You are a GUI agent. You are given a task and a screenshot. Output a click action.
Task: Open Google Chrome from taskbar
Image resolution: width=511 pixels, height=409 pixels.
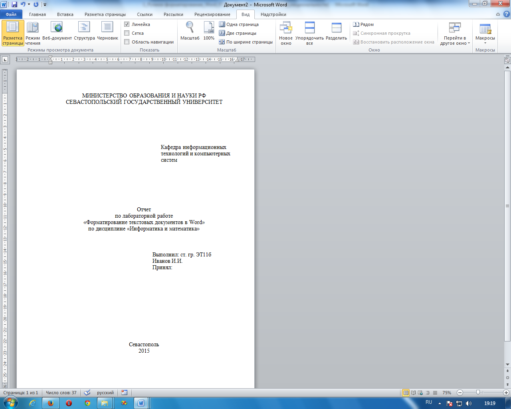[x=87, y=403]
